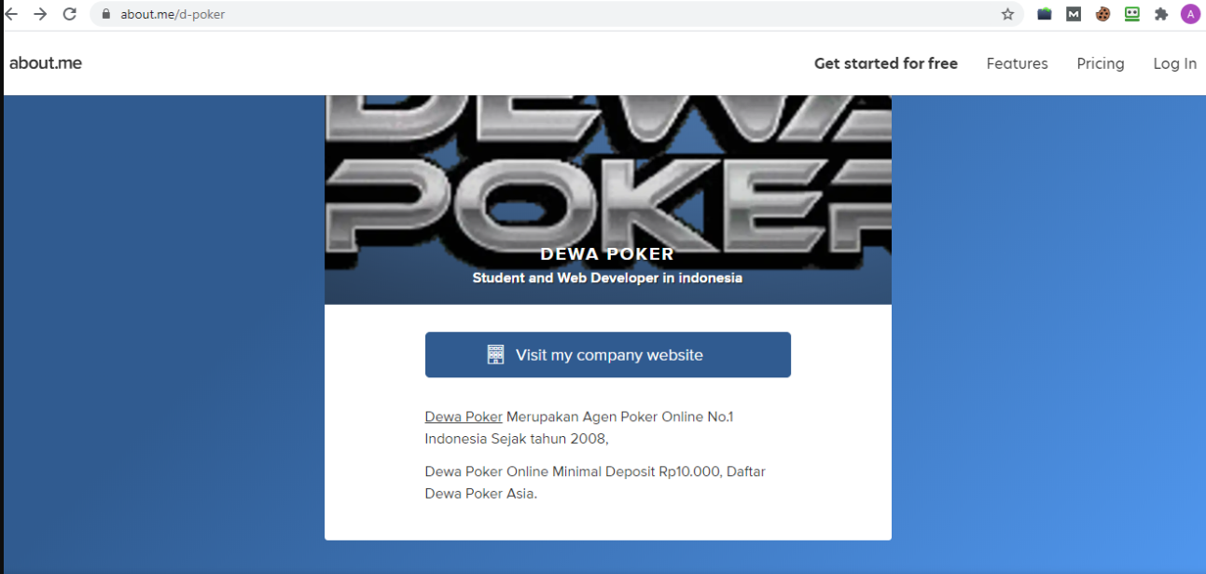Open the dark folder-shaped extension icon
Screen dimensions: 1206x574
(1045, 14)
